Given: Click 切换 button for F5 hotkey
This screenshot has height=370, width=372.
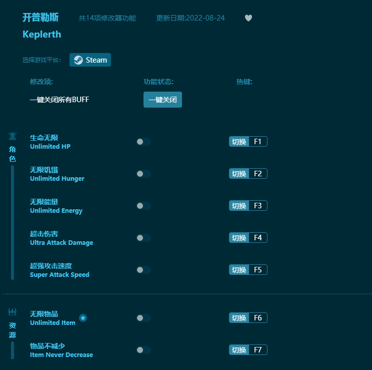Looking at the screenshot, I should click(x=239, y=270).
